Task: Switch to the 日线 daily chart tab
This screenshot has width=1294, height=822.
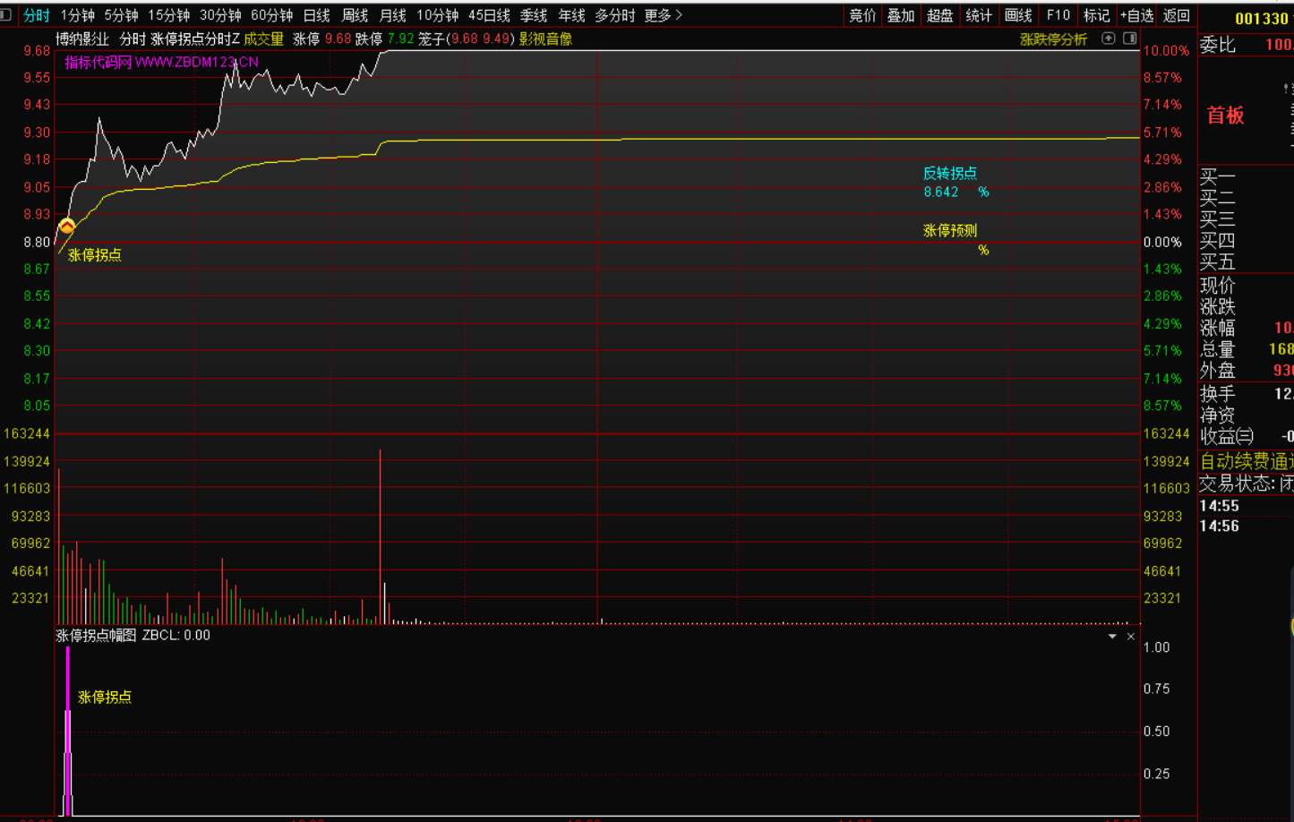Action: point(316,15)
